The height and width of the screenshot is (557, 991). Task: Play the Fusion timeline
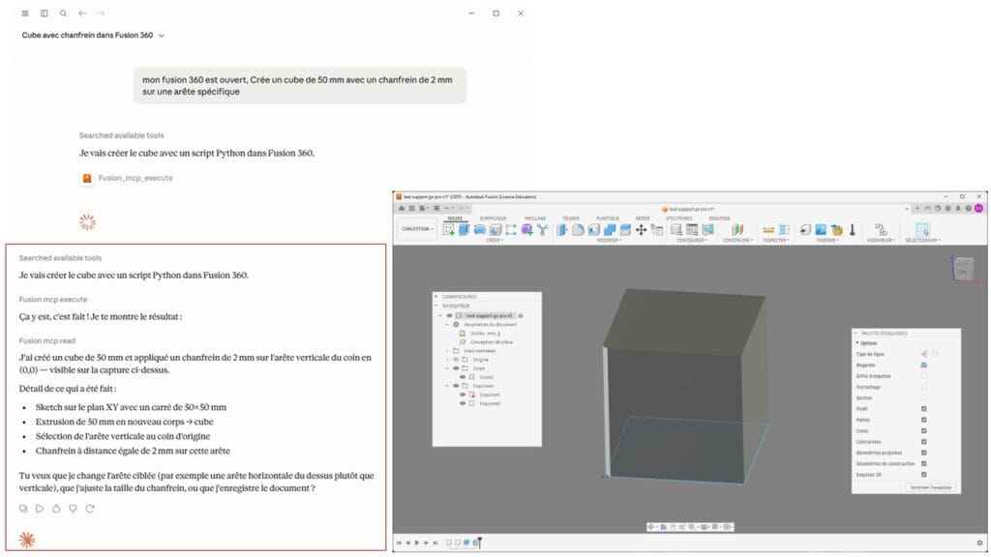click(x=416, y=542)
